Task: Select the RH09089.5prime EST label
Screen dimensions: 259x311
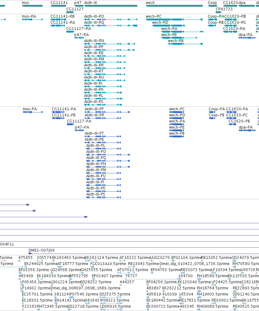Action: click(213, 306)
